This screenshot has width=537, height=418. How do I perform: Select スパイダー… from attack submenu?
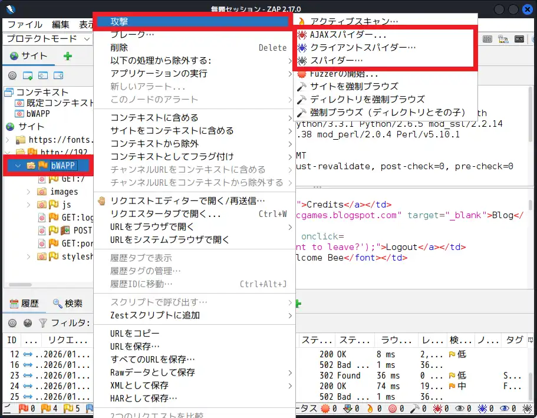[336, 60]
